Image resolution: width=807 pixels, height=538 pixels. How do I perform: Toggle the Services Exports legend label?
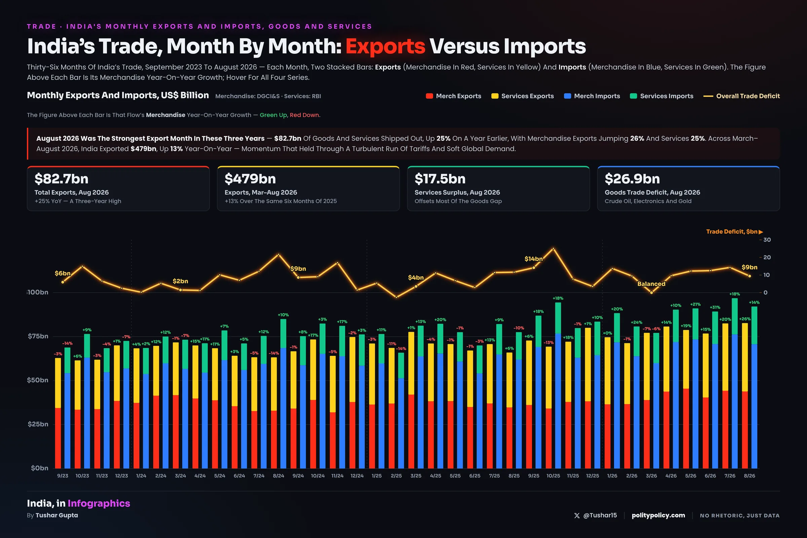point(527,96)
